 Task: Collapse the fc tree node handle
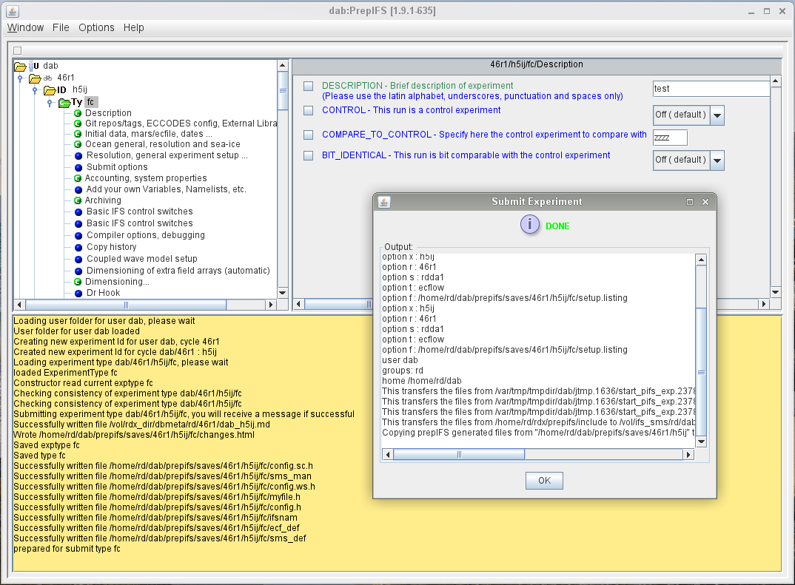click(x=49, y=103)
